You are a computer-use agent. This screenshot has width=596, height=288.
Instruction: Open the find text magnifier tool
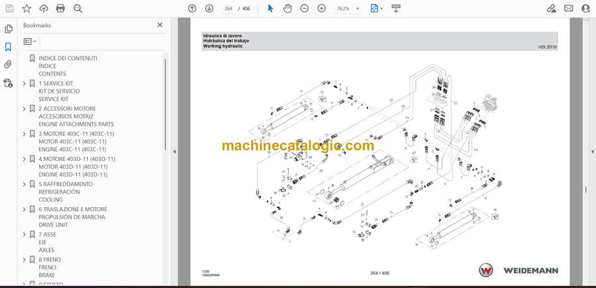(x=78, y=9)
